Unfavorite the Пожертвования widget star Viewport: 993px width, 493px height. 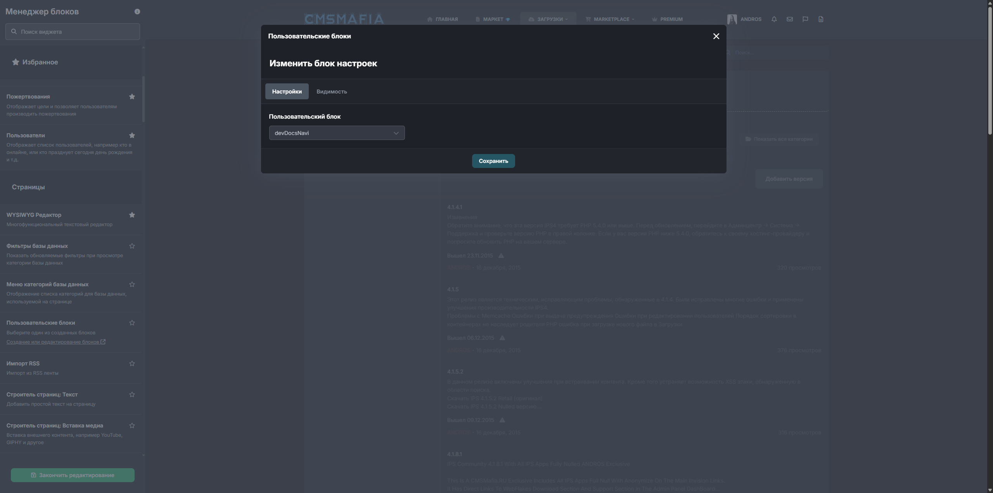(x=132, y=97)
